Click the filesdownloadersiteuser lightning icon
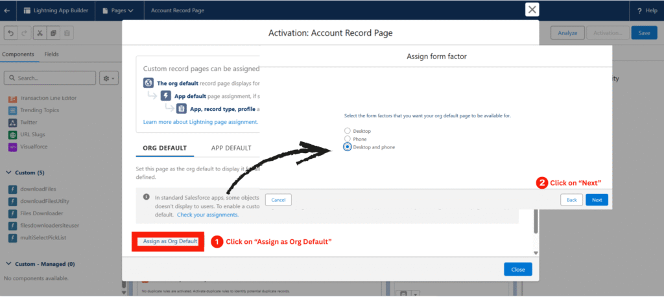Image resolution: width=664 pixels, height=297 pixels. (12, 226)
